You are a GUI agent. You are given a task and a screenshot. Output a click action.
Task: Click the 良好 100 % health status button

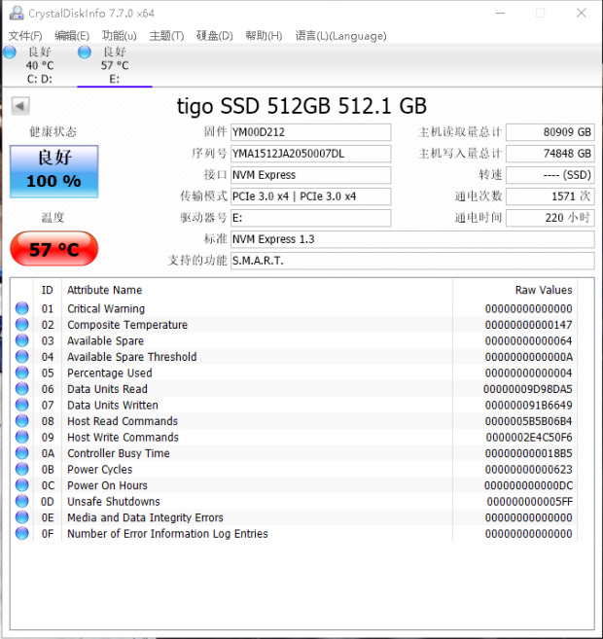click(54, 171)
